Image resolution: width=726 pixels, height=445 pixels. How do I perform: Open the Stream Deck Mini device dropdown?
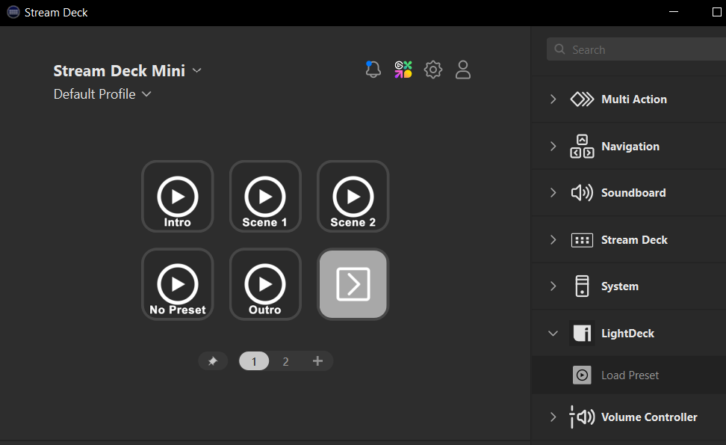[x=127, y=70]
